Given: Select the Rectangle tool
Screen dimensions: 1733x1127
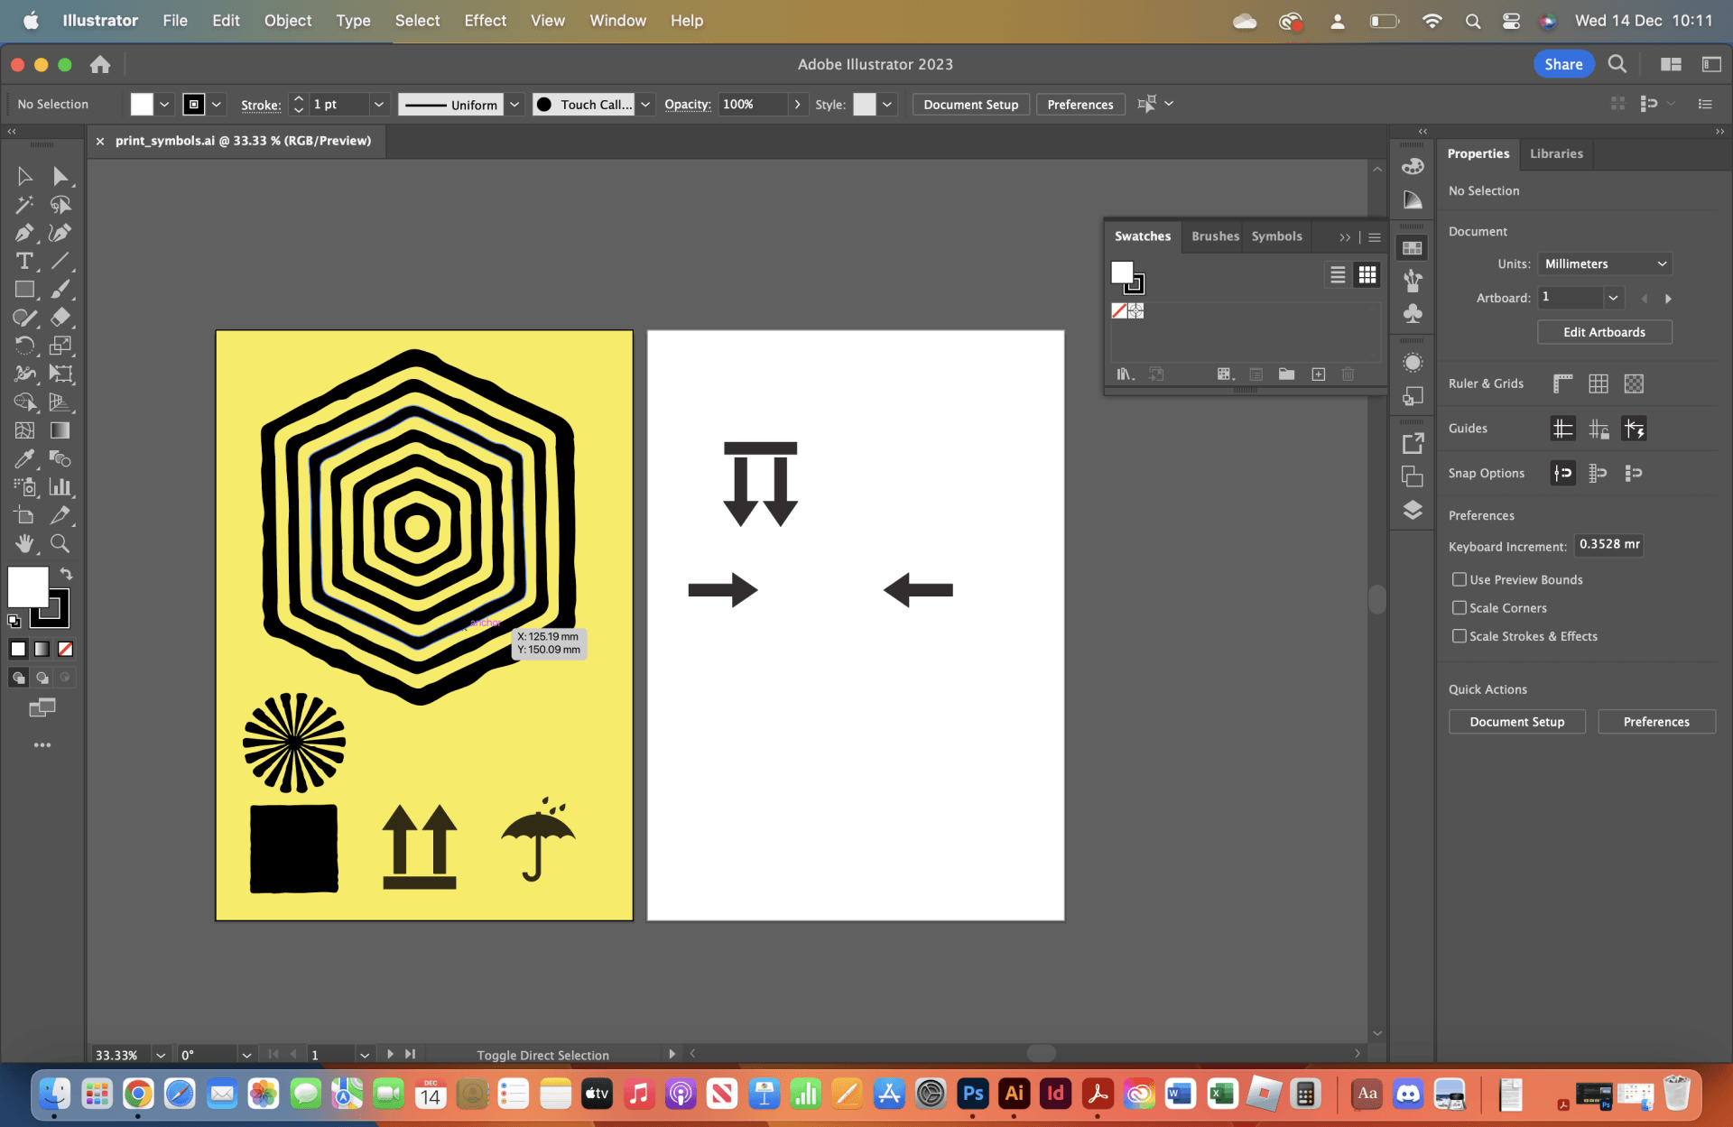Looking at the screenshot, I should [24, 290].
